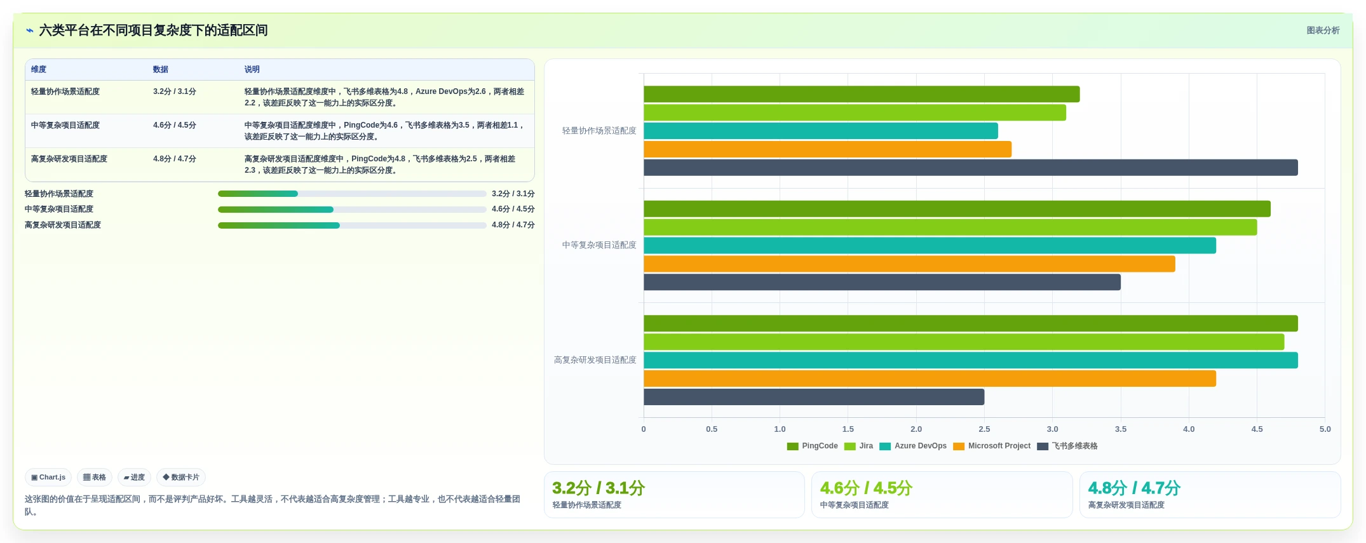1366x543 pixels.
Task: Click the Jira bar in 高复杂研发项目适配度 group
Action: pyautogui.click(x=964, y=342)
